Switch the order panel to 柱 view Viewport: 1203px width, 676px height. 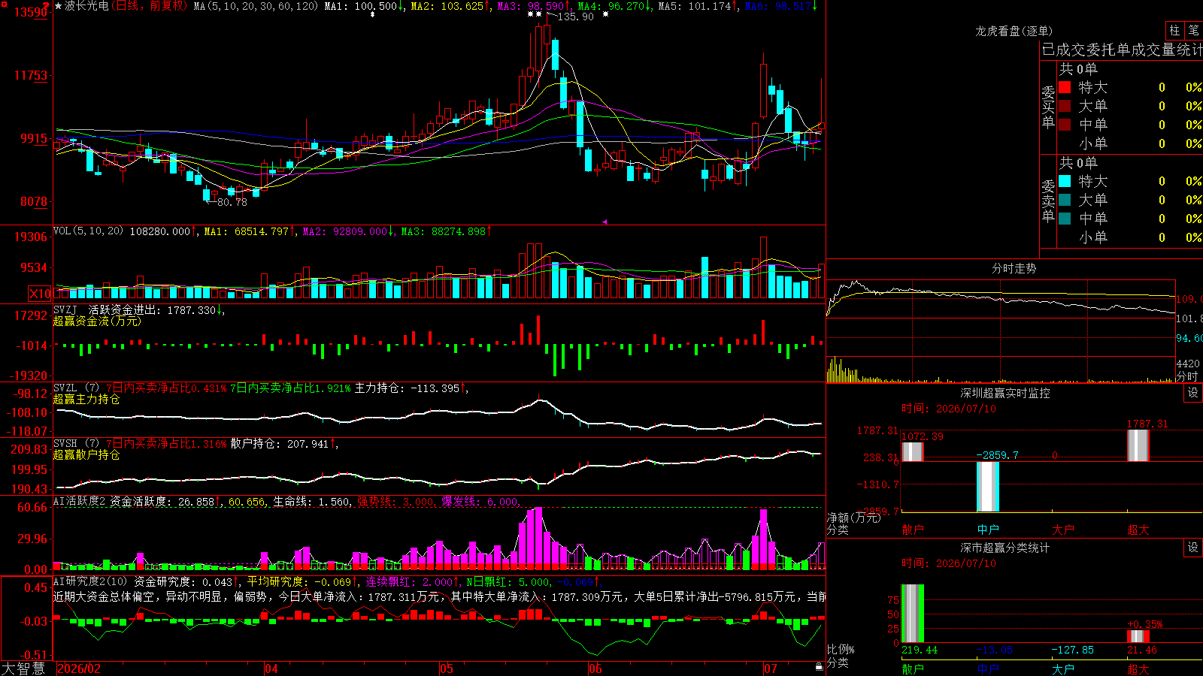(1174, 30)
